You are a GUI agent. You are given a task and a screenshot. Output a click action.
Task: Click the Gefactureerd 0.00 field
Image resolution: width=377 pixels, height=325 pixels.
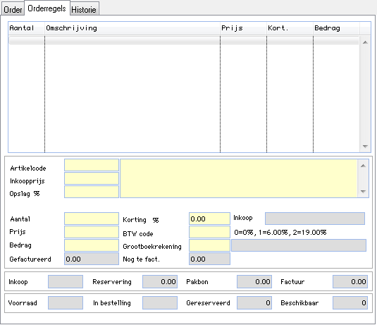click(92, 259)
